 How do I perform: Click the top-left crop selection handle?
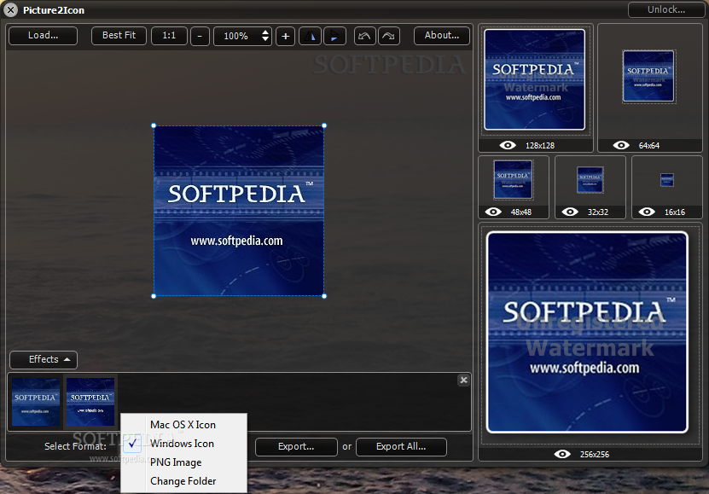pyautogui.click(x=154, y=125)
